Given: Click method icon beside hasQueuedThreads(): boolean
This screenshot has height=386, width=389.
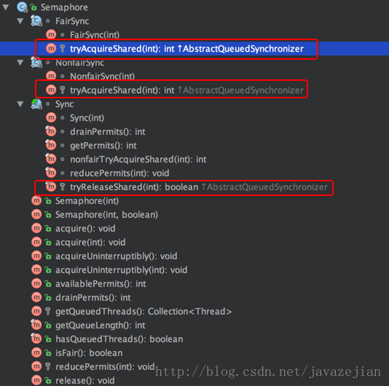Looking at the screenshot, I should pos(36,339).
